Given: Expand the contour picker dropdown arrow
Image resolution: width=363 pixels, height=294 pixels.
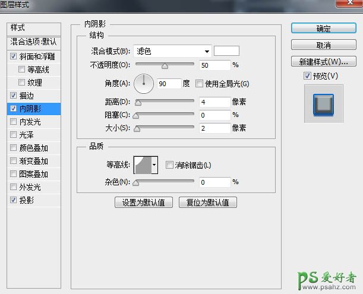Looking at the screenshot, I should 154,165.
